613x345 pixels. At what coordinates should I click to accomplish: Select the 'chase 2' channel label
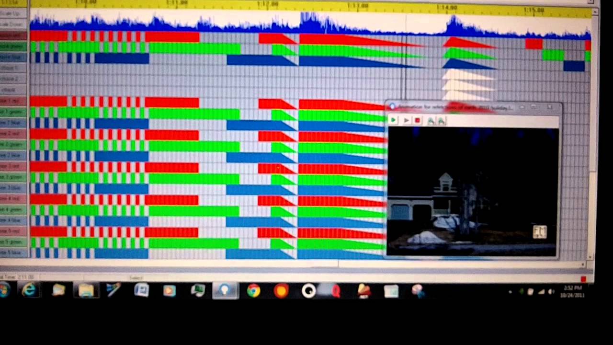[13, 79]
